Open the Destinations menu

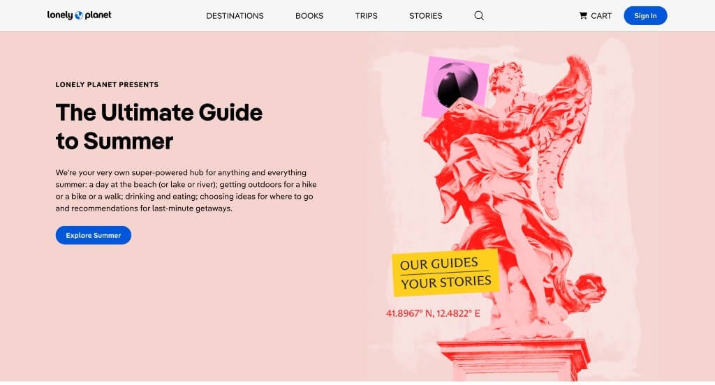[x=235, y=15]
